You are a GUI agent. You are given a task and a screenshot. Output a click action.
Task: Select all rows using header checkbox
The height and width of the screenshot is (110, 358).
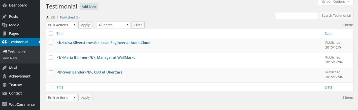51,33
